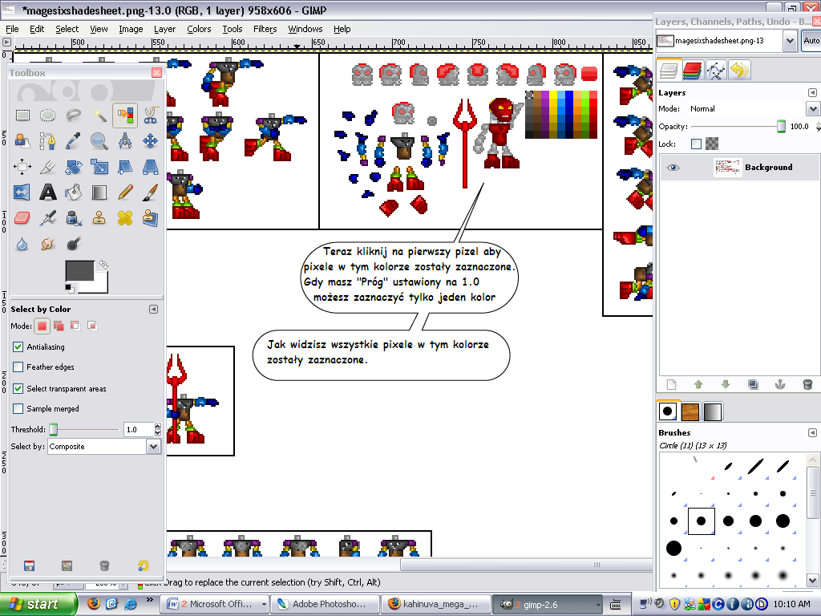This screenshot has width=821, height=616.
Task: Toggle Select transparent areas checkbox
Action: pos(18,388)
